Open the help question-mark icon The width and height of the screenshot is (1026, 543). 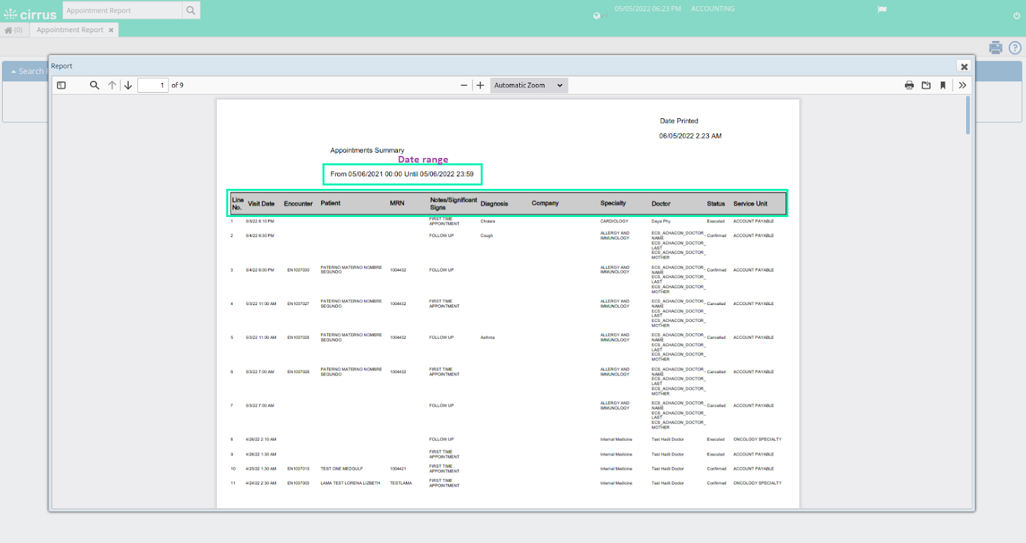click(x=1015, y=48)
